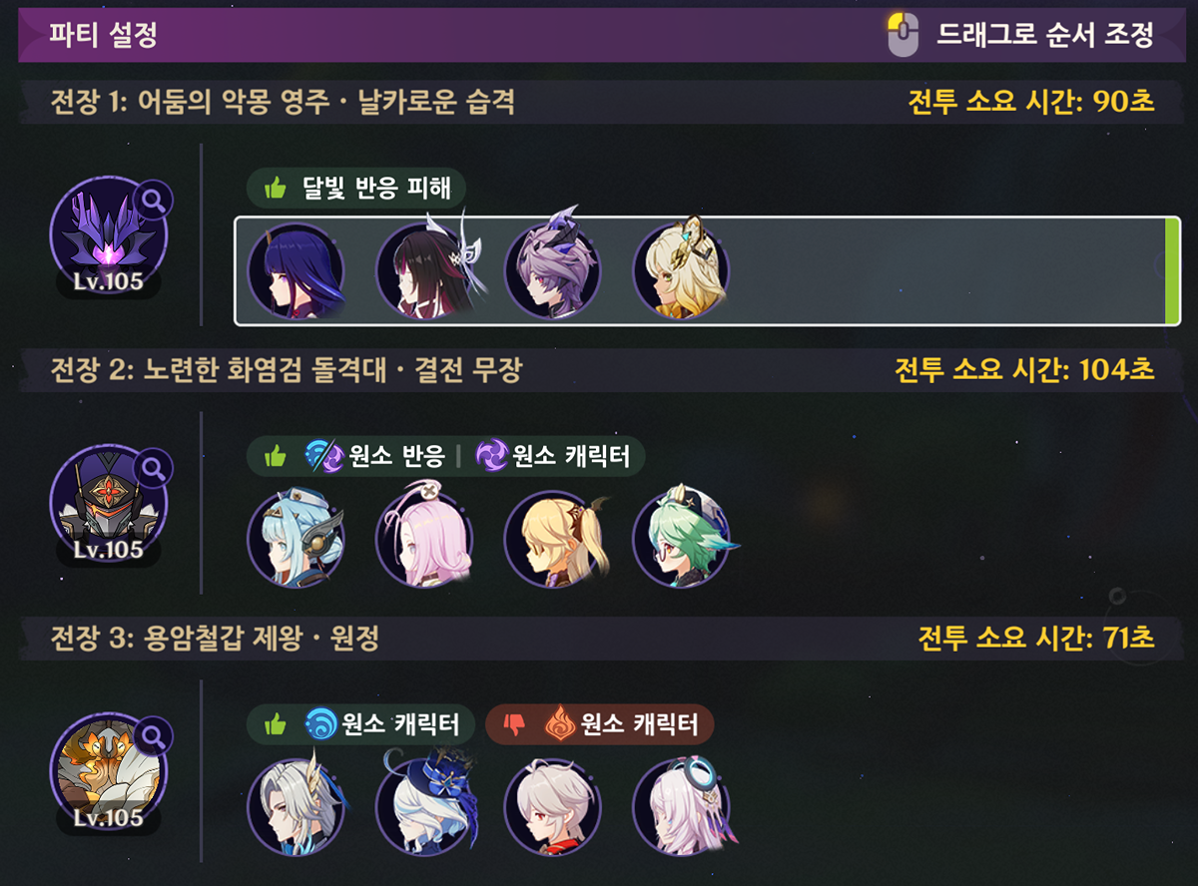
Task: Click the red thumbs-down 원소 캐릭터 tag
Action: coord(599,725)
